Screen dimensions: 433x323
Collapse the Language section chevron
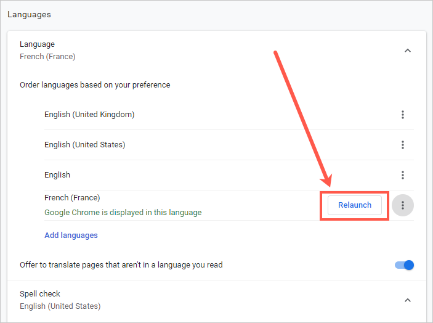407,51
